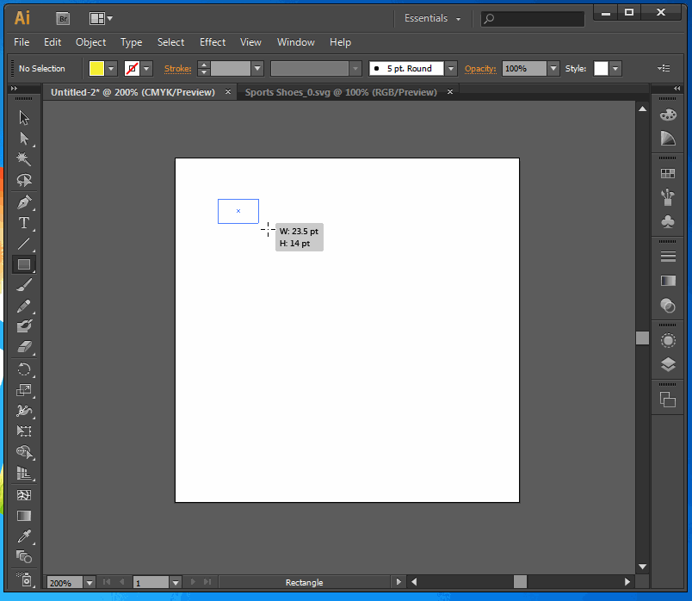The width and height of the screenshot is (692, 601).
Task: Open the Layers panel icon
Action: point(668,364)
